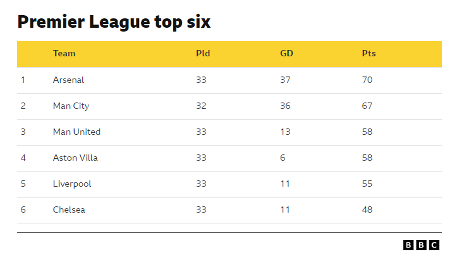Screen dimensions: 465x262
Task: Click the Pld column header
Action: pos(203,53)
